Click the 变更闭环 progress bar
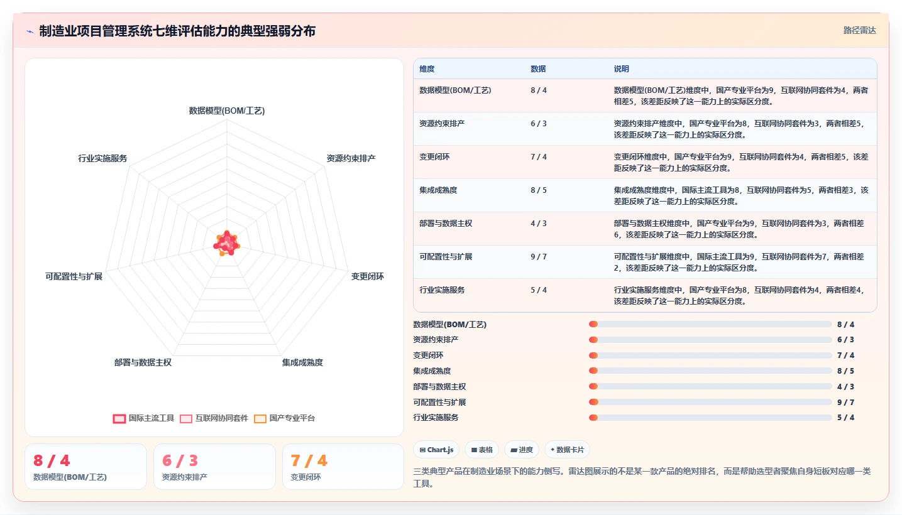 [710, 355]
